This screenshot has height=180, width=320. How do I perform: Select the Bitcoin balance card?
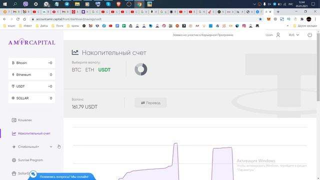coord(31,63)
